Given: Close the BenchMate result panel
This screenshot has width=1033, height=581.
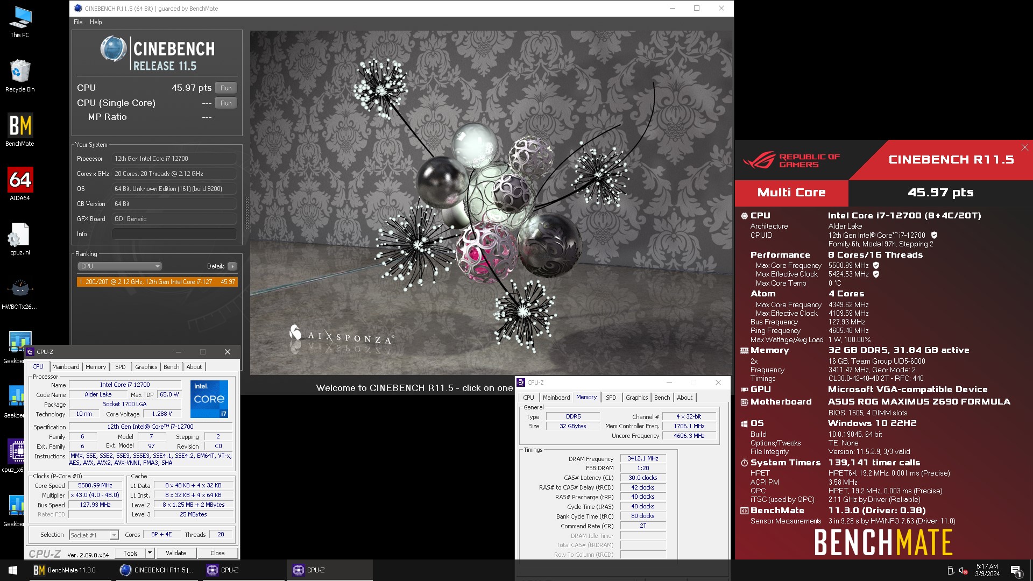Looking at the screenshot, I should point(1024,147).
